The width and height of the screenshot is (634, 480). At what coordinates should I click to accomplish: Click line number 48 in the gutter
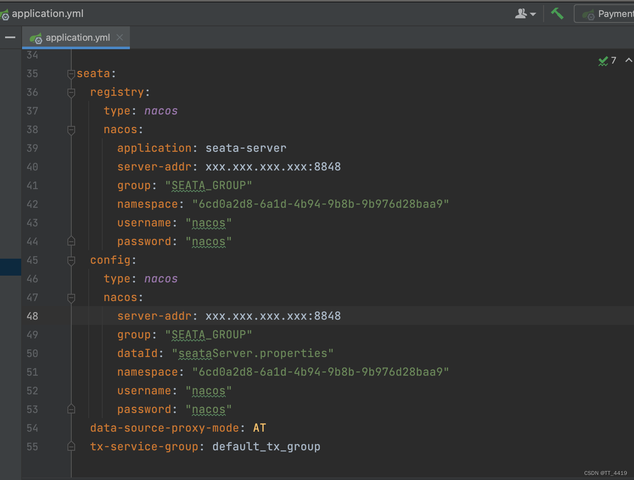point(32,316)
